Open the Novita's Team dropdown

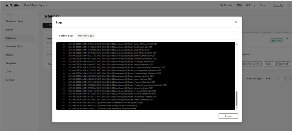click(36, 5)
